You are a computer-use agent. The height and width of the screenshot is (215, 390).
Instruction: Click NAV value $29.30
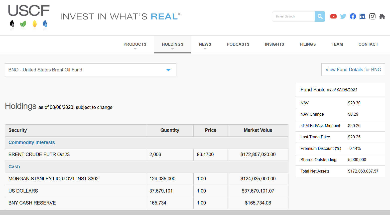click(354, 103)
